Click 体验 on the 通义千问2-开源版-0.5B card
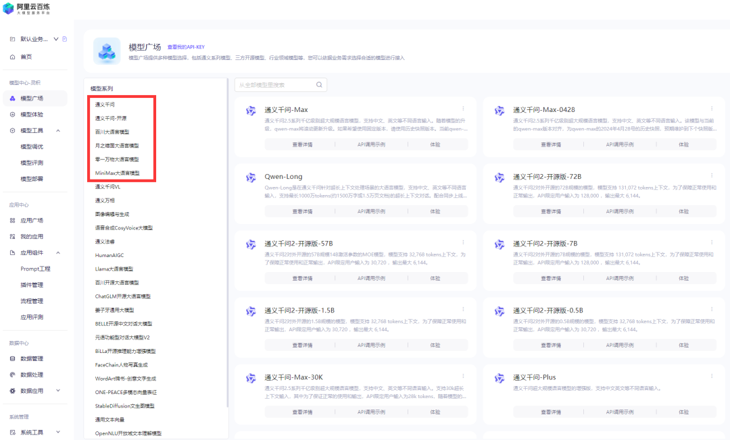Screen dimensions: 730x440 (683, 346)
